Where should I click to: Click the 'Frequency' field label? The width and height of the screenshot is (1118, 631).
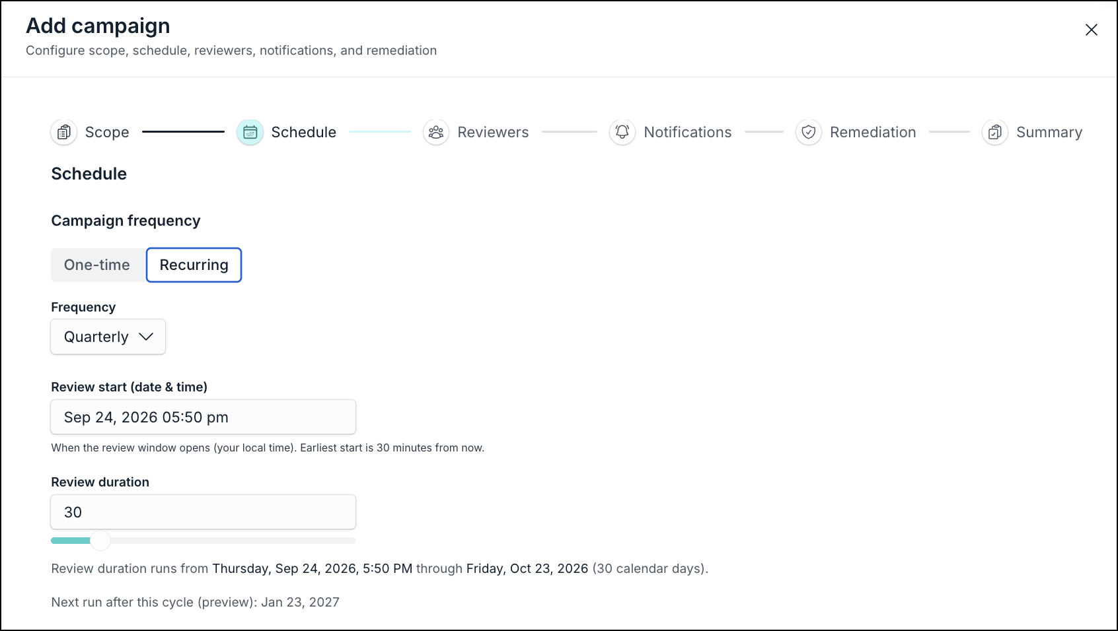click(x=83, y=308)
